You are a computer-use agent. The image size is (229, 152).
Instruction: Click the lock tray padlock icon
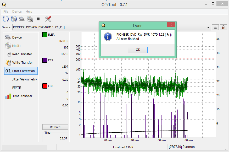(223, 27)
